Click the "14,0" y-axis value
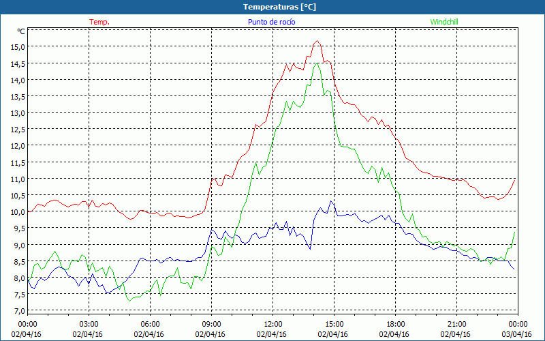Screen dimensions: 545x341 pos(18,80)
